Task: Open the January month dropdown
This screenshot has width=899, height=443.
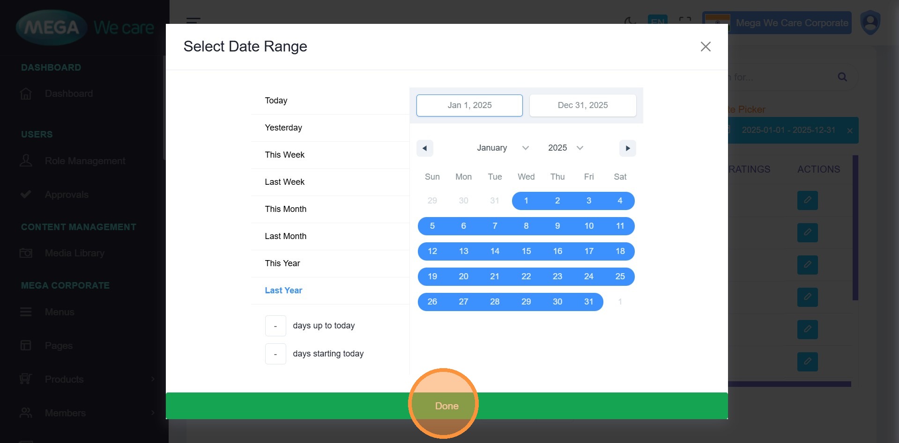Action: (x=502, y=148)
